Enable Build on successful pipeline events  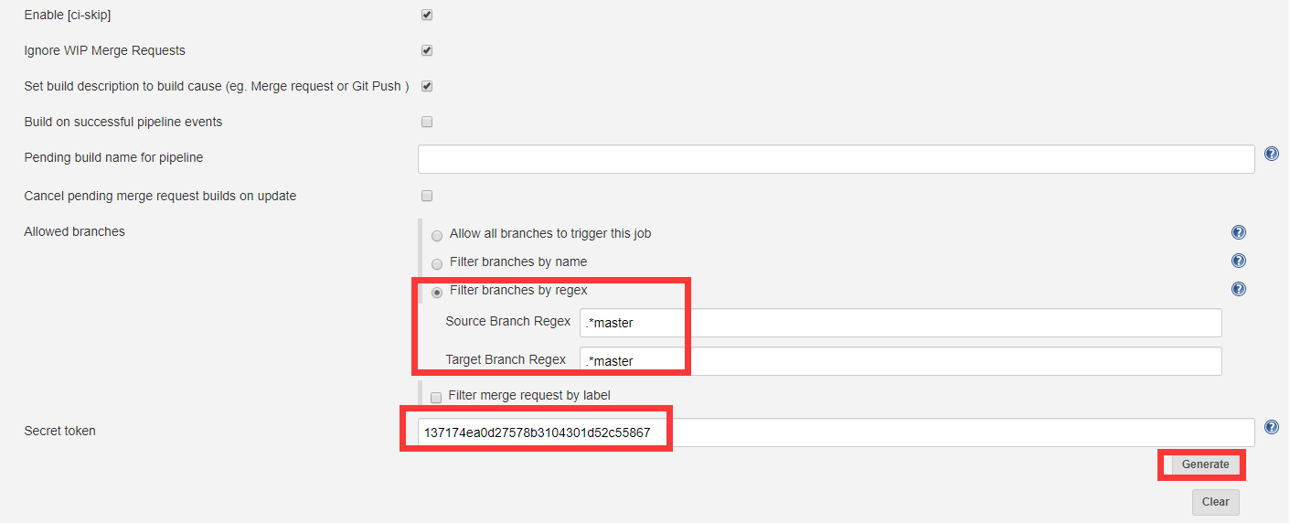(x=427, y=123)
